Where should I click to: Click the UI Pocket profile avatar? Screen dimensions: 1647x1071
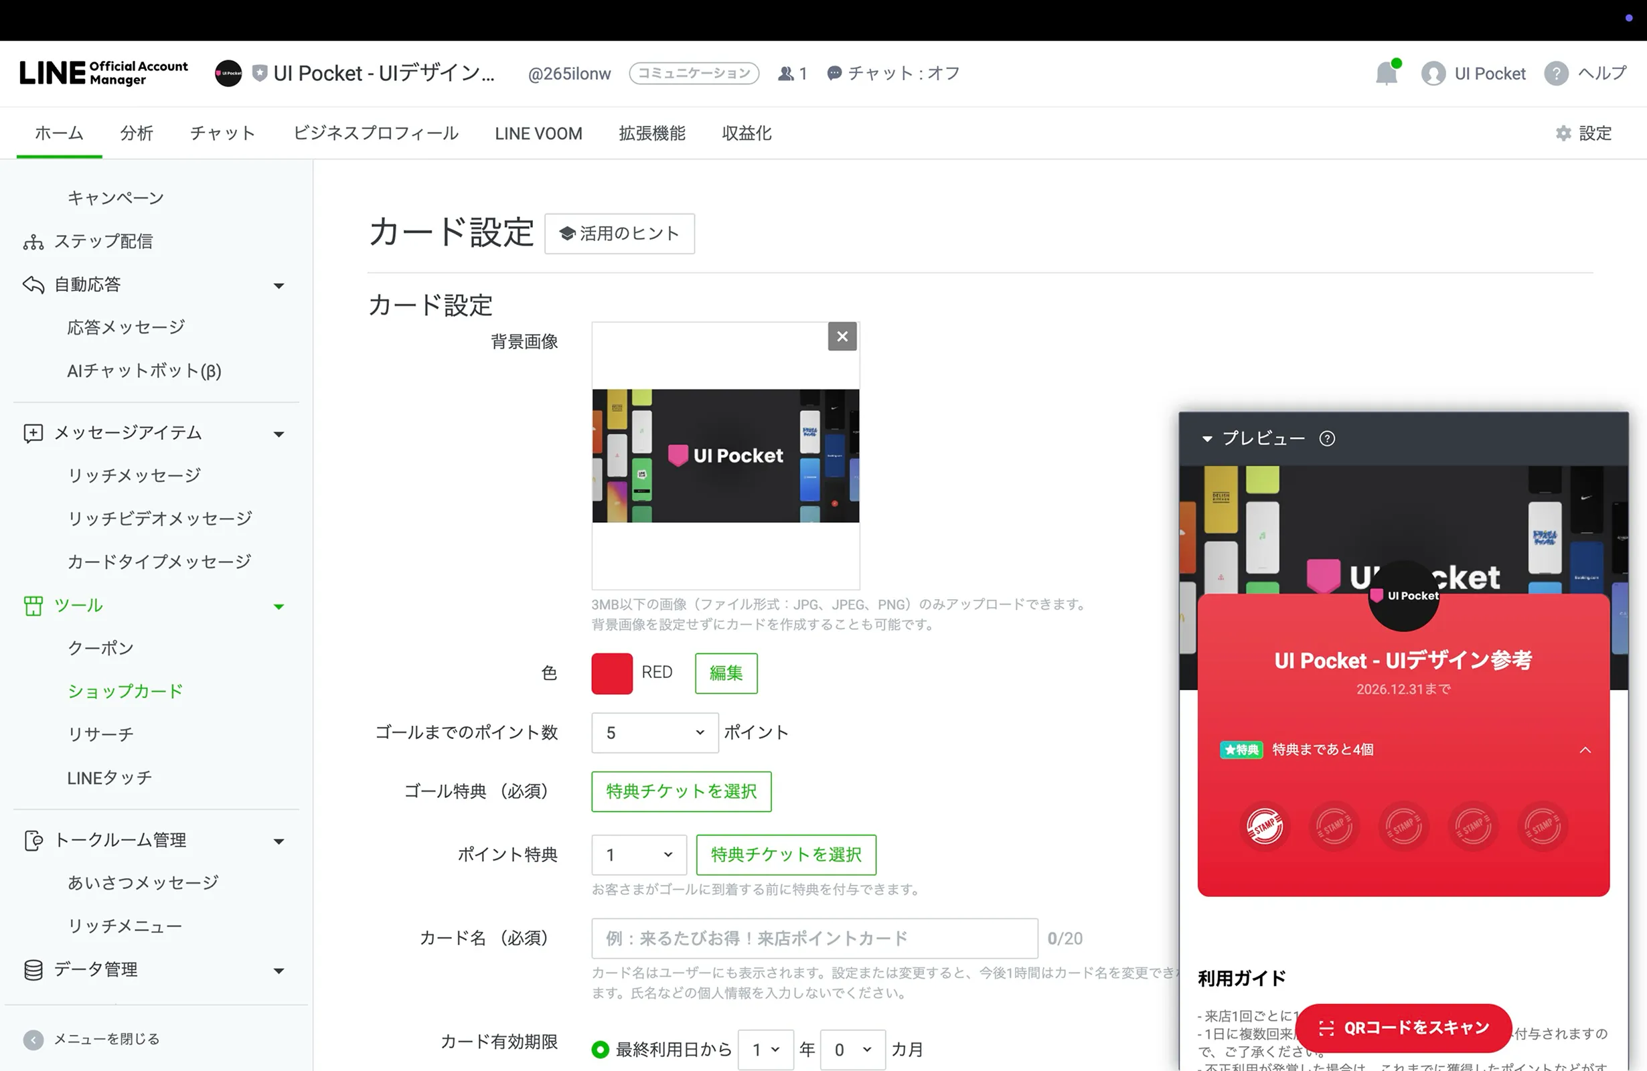(1434, 73)
